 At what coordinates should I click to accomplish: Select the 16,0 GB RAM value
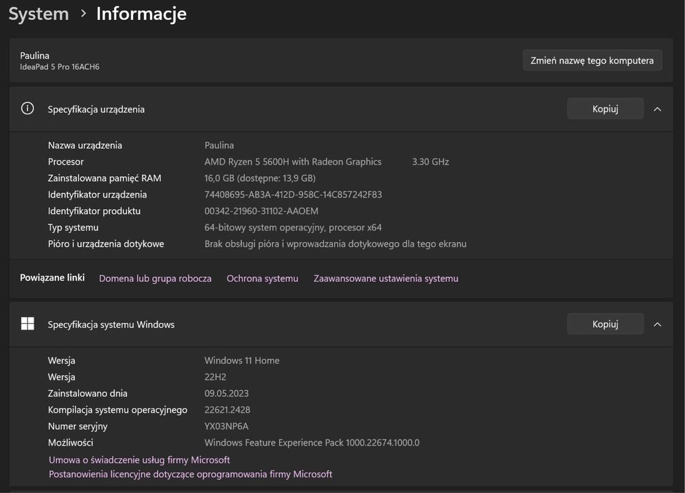tap(260, 178)
